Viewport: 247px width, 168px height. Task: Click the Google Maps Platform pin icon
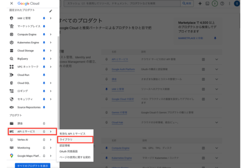click(44, 156)
